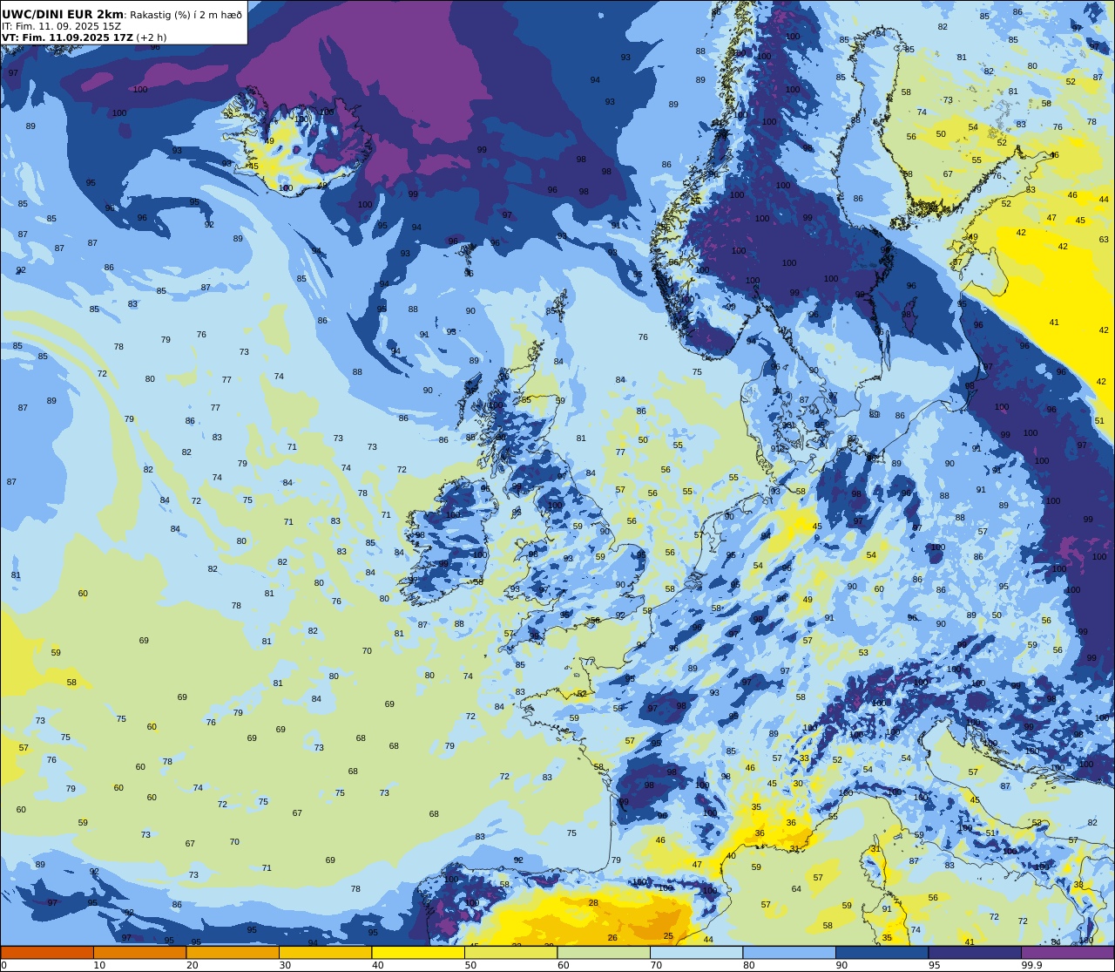Click the "(+2 h)" forecast offset text

pyautogui.click(x=152, y=37)
